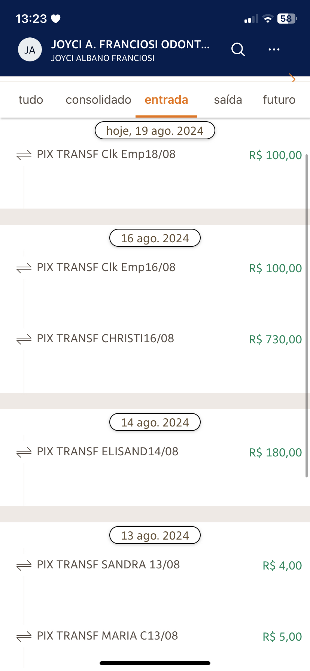Tap transfer icon beside PIX TRANSF SANDRA 13/08
Viewport: 310px width, 671px height.
coord(24,565)
